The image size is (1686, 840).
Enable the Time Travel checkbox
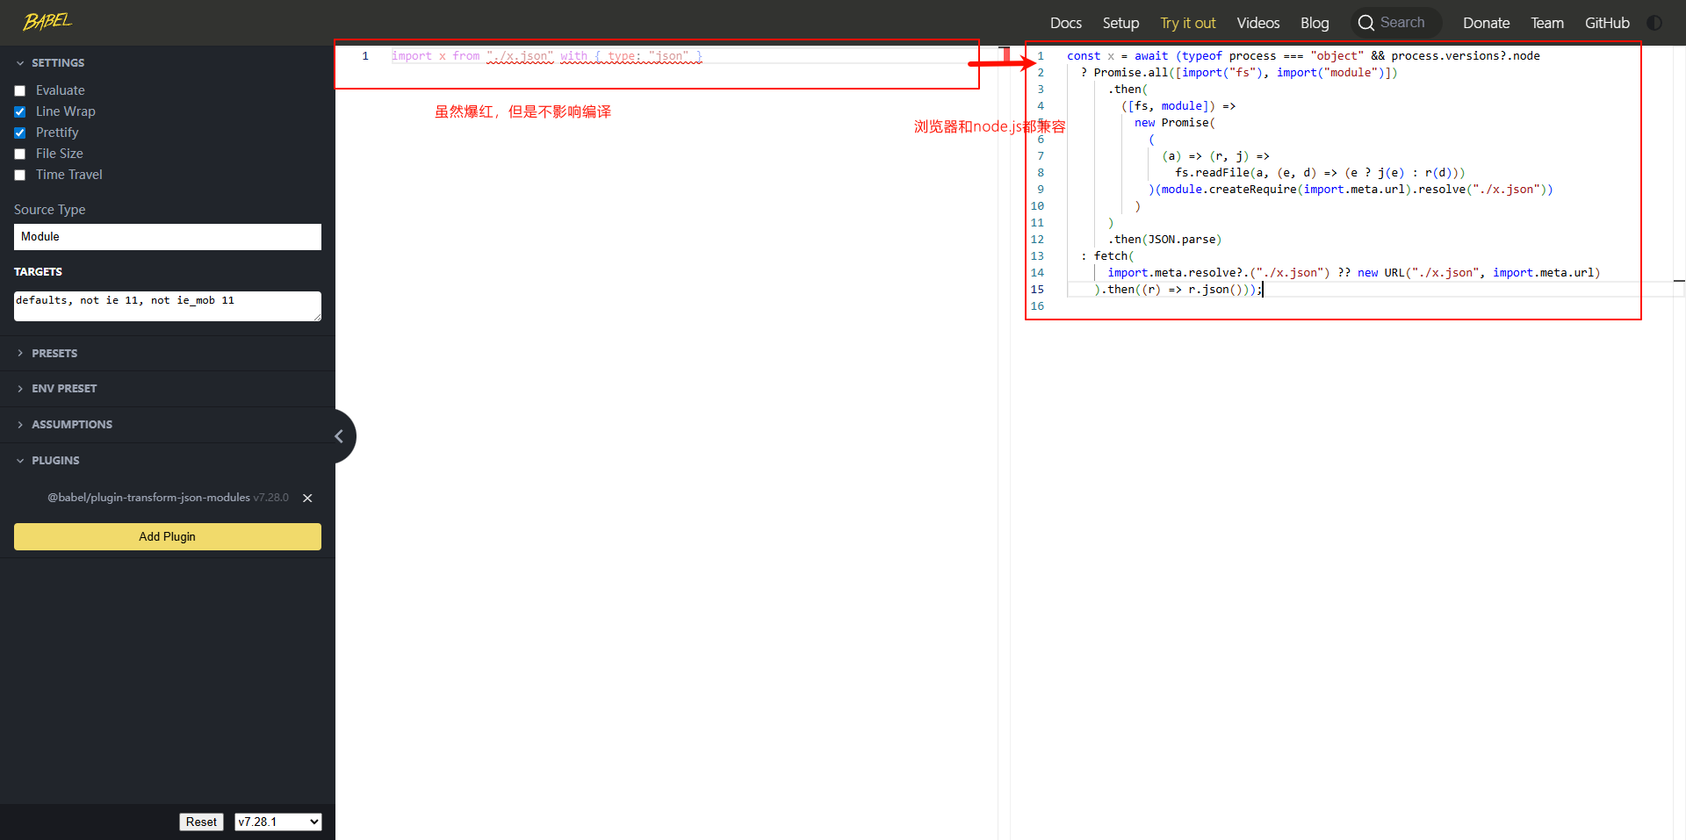coord(20,175)
